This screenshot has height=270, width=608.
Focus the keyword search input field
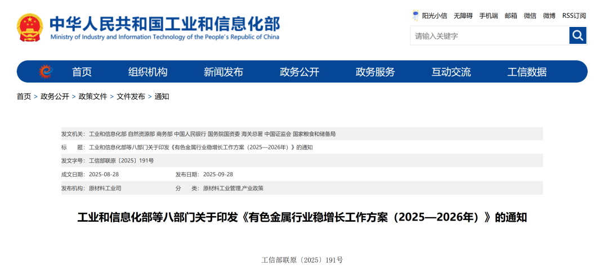(490, 35)
